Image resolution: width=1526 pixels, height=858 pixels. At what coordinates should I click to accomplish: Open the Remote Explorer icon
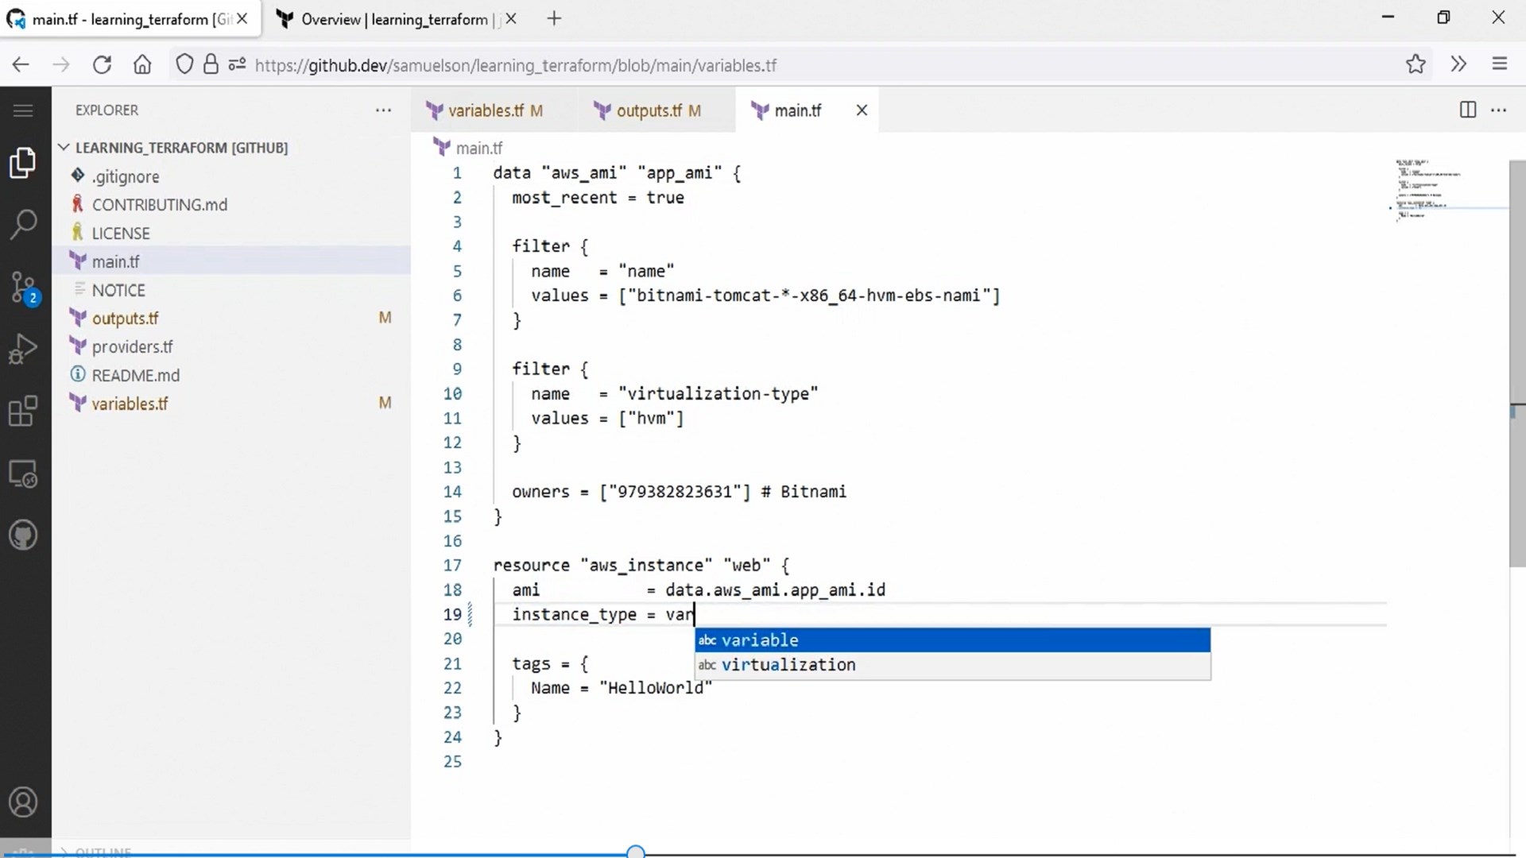click(23, 474)
